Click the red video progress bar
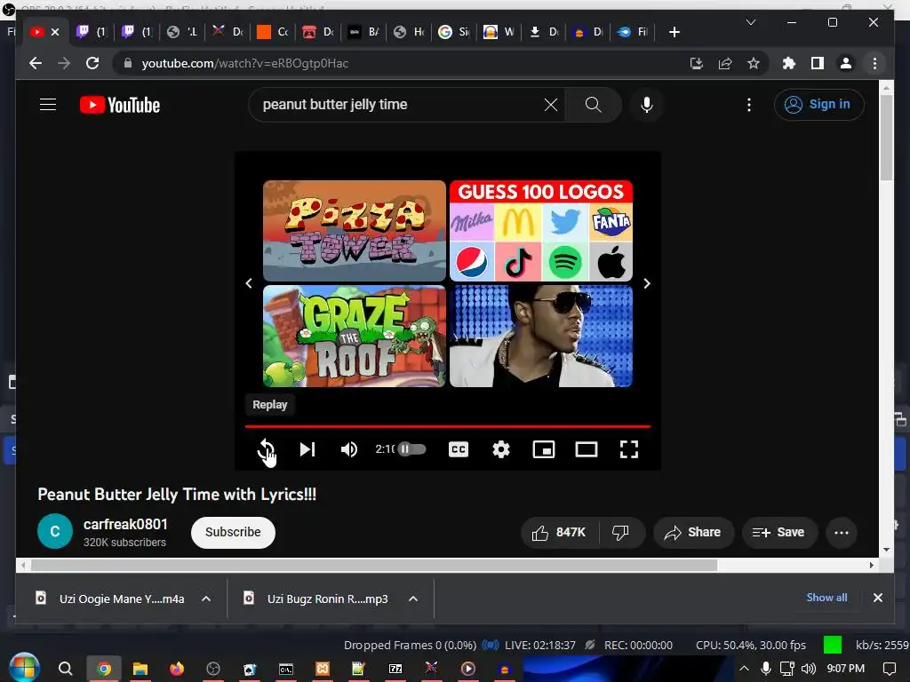910x682 pixels. click(448, 426)
